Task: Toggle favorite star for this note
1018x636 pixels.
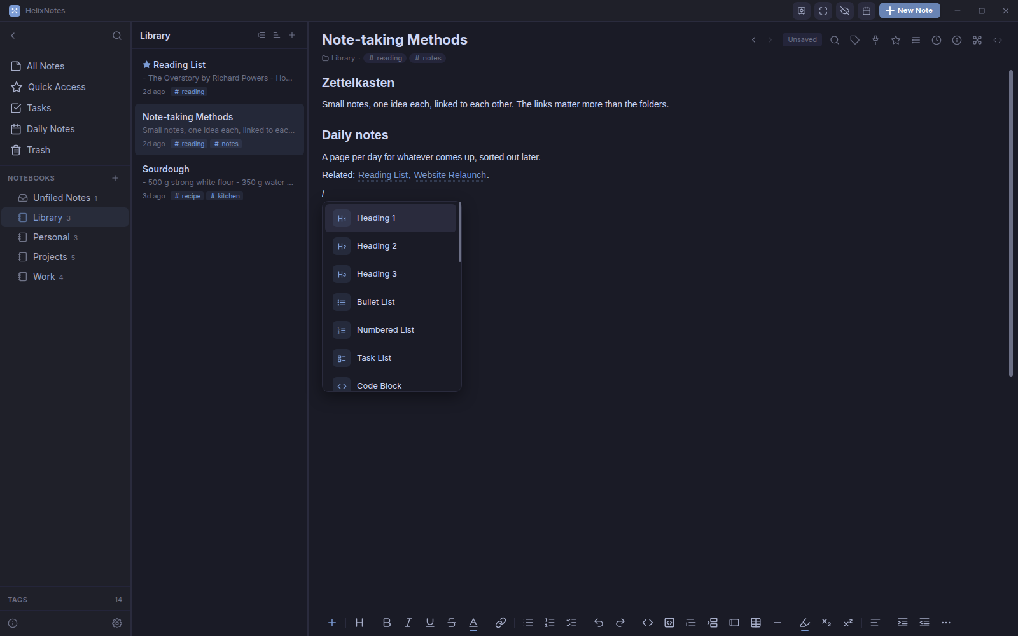Action: point(896,40)
